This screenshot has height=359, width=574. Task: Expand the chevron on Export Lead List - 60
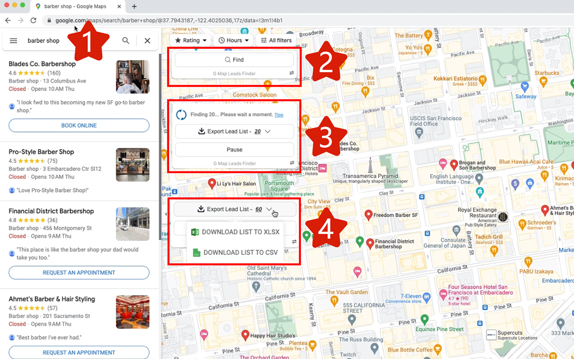point(269,209)
